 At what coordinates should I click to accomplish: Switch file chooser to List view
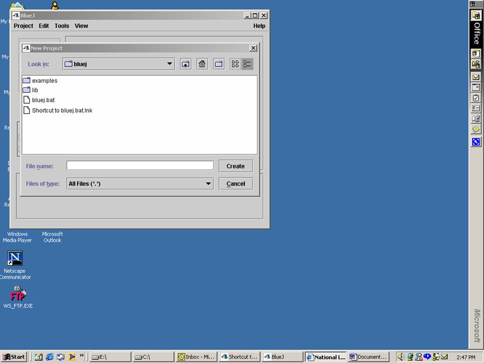tap(235, 64)
